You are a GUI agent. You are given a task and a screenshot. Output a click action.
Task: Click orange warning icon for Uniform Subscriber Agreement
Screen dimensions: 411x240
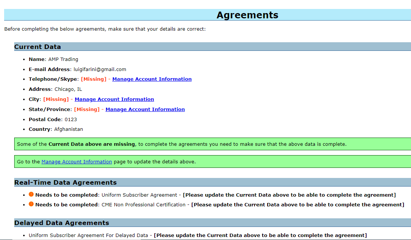tap(31, 194)
